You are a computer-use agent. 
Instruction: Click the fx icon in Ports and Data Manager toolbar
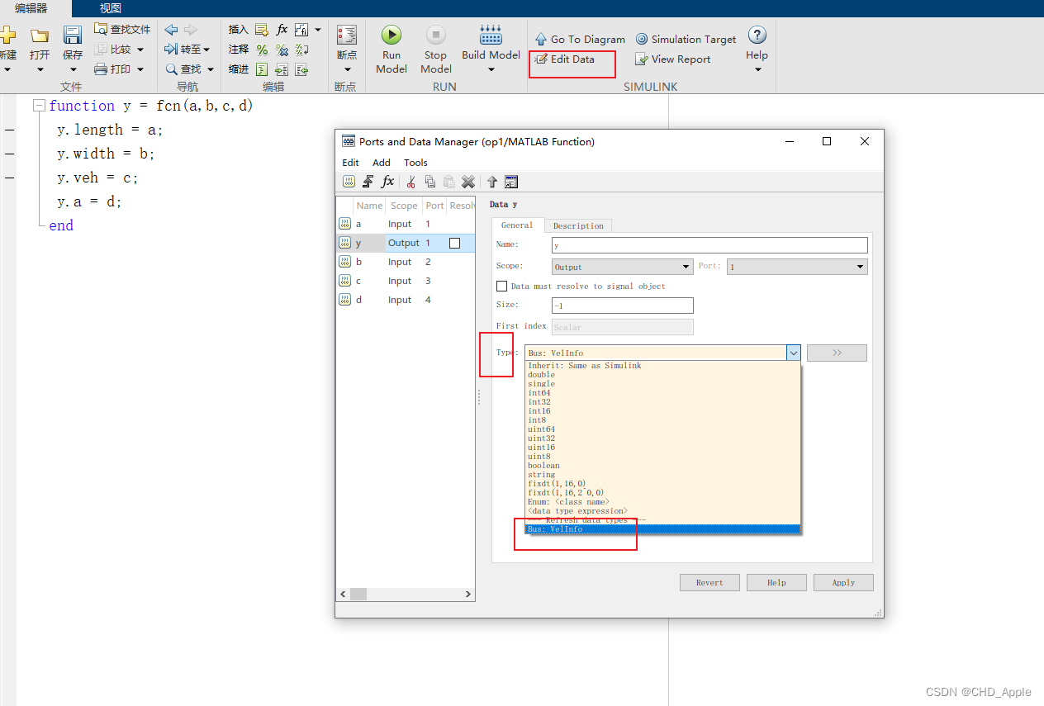click(x=387, y=182)
